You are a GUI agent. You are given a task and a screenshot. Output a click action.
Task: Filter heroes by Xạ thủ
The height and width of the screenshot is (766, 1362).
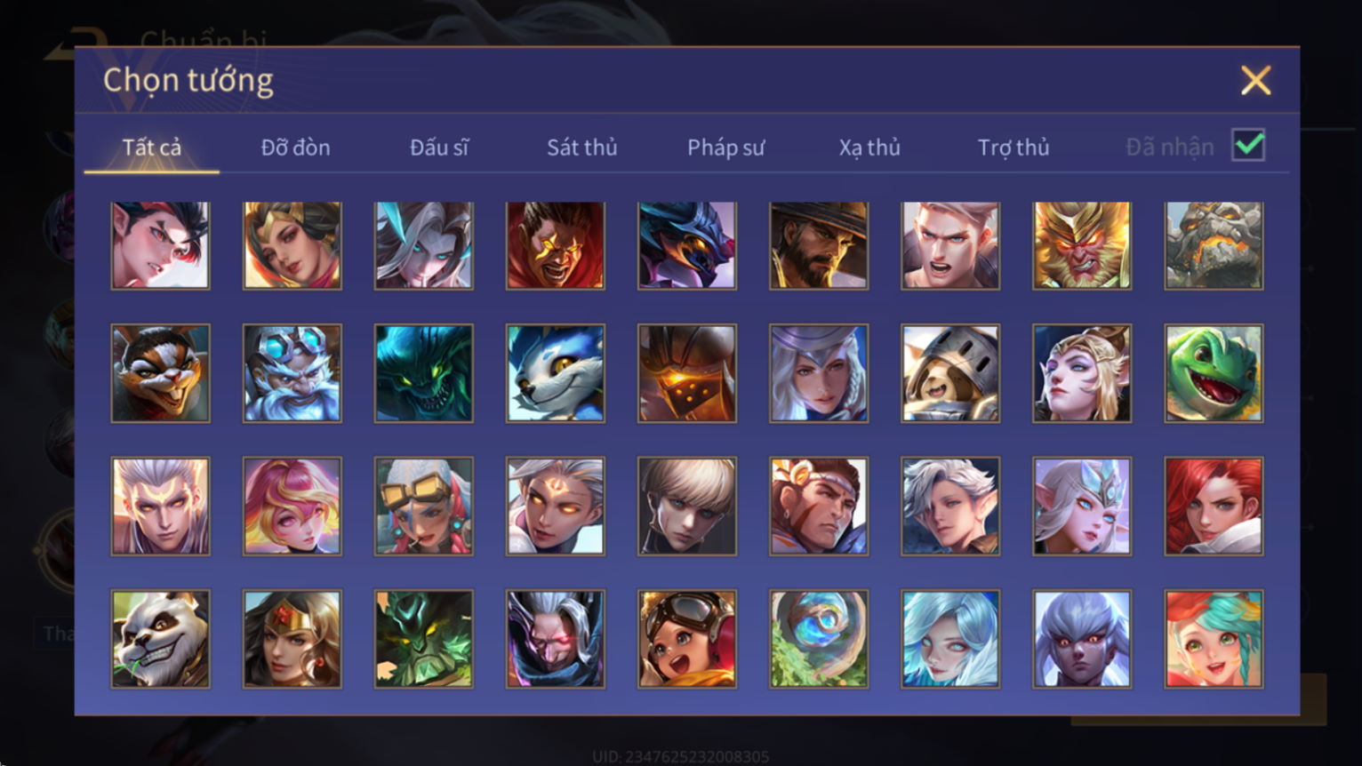click(x=869, y=148)
